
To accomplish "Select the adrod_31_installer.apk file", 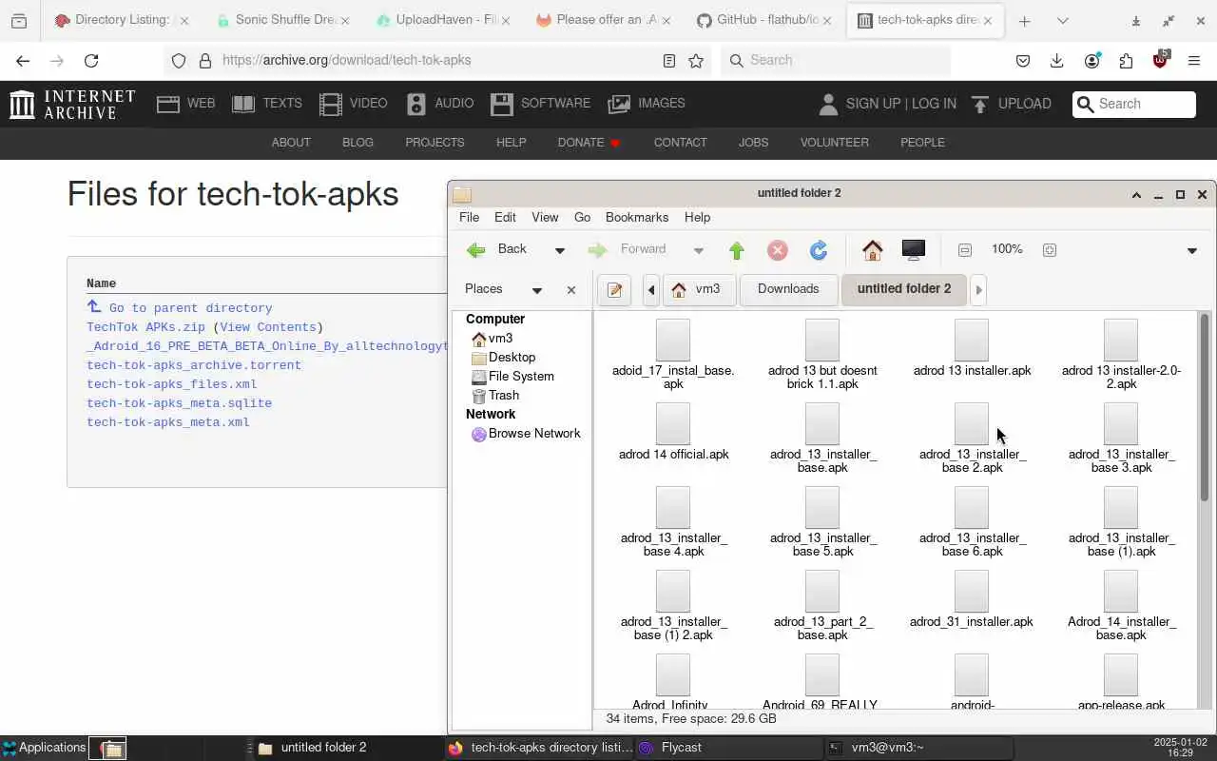I will 972,599.
